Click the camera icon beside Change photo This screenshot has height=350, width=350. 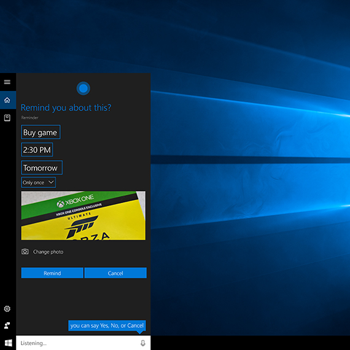click(25, 252)
